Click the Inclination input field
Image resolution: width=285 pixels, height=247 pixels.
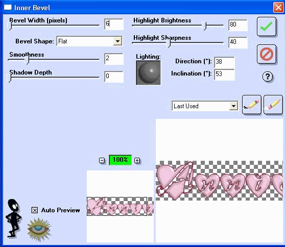point(224,75)
